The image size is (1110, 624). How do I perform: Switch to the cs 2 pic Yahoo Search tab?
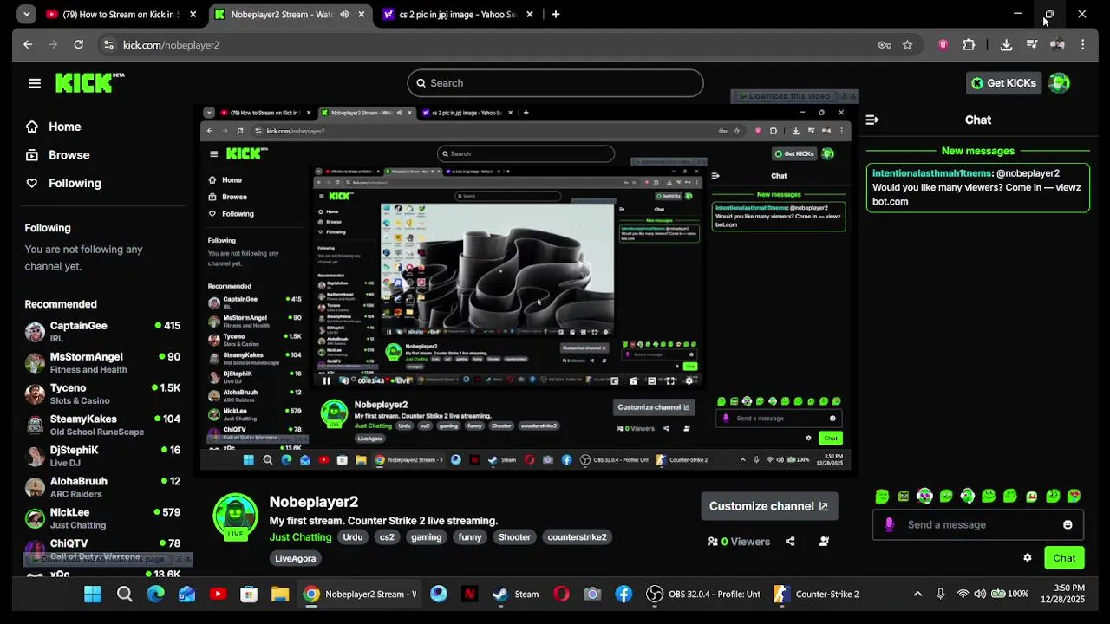click(x=458, y=14)
